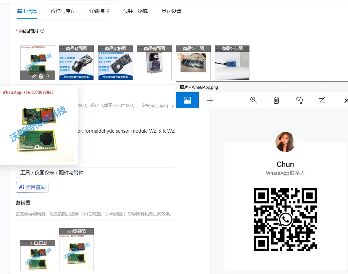
Task: Click the 3:4场景图 marketing image
Action: (76, 251)
